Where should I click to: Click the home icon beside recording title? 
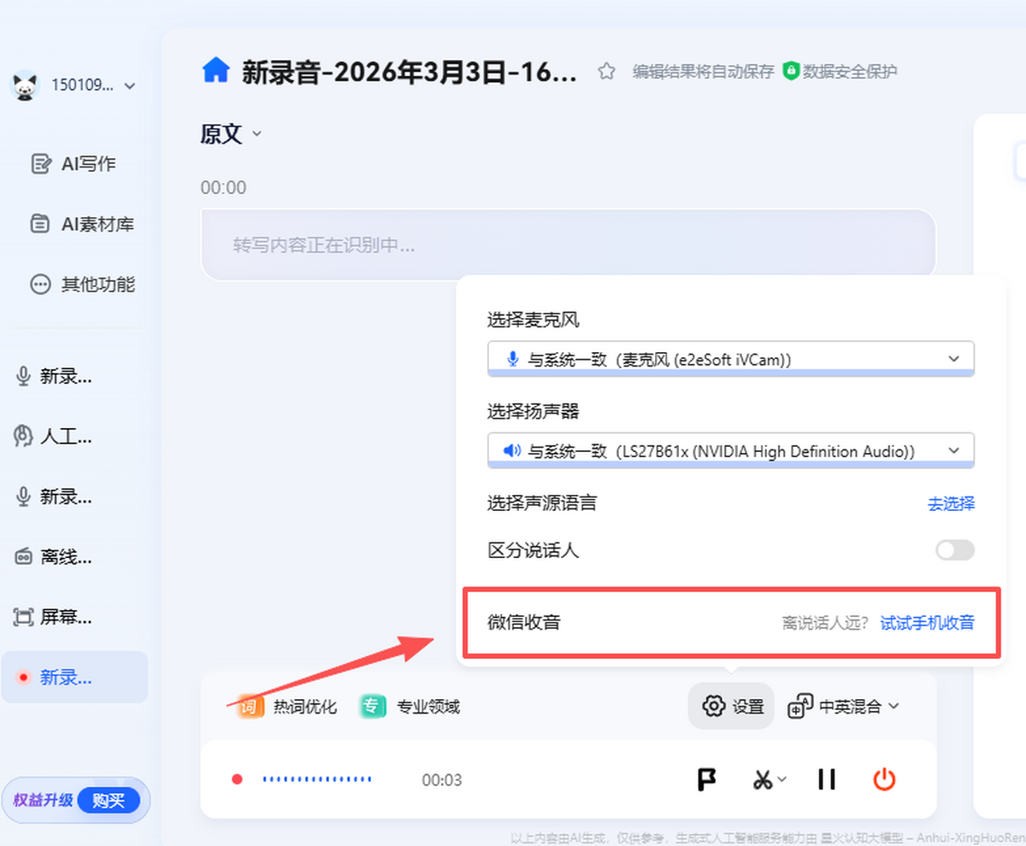click(215, 71)
